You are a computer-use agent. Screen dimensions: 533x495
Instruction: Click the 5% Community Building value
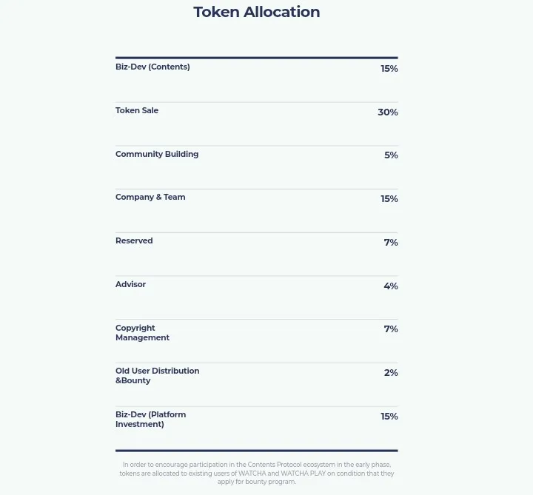pyautogui.click(x=391, y=155)
